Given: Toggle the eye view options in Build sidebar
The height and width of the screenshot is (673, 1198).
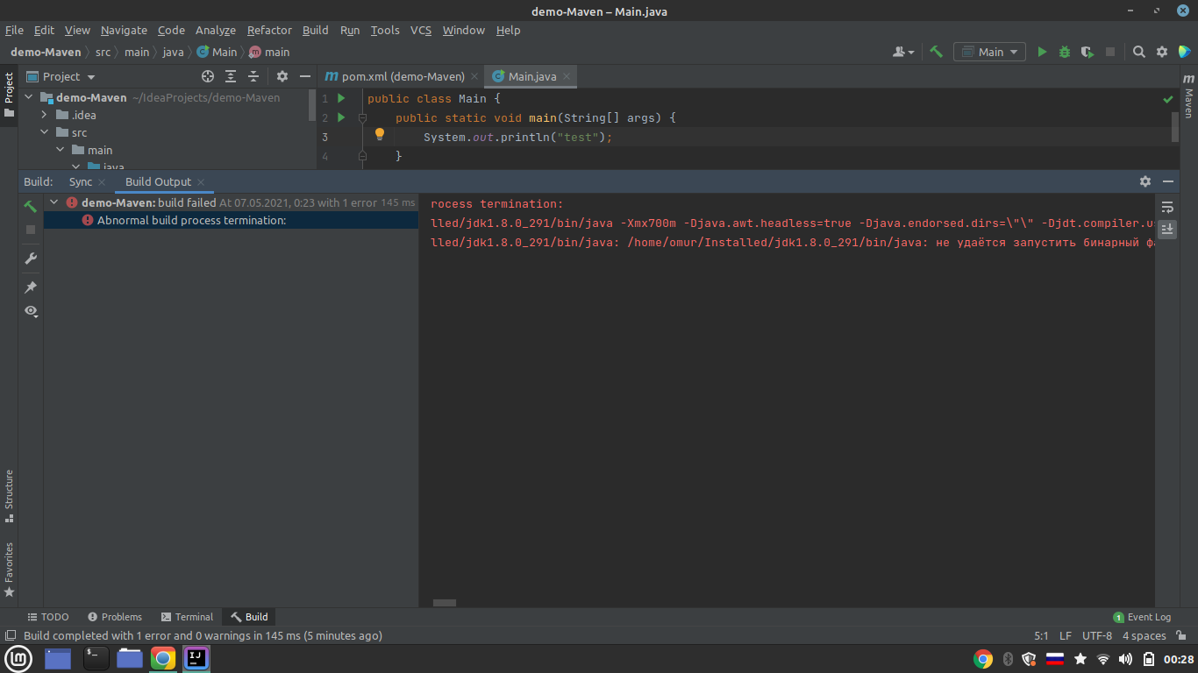Looking at the screenshot, I should [x=31, y=311].
